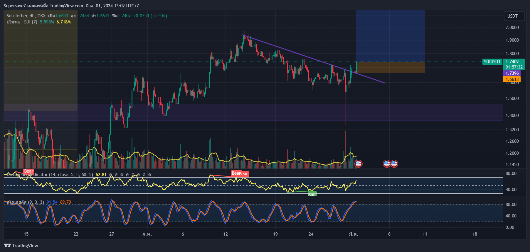Click the Sui/Tether, 4h, OKX chart title
This screenshot has width=530, height=252.
26,16
